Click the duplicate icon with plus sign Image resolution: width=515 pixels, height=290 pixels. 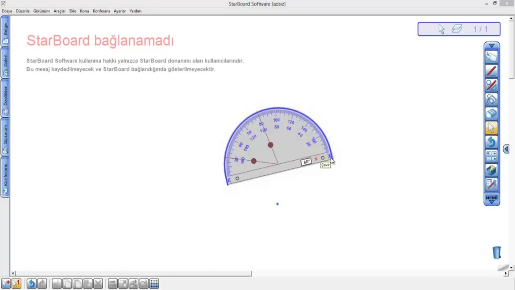pyautogui.click(x=87, y=284)
